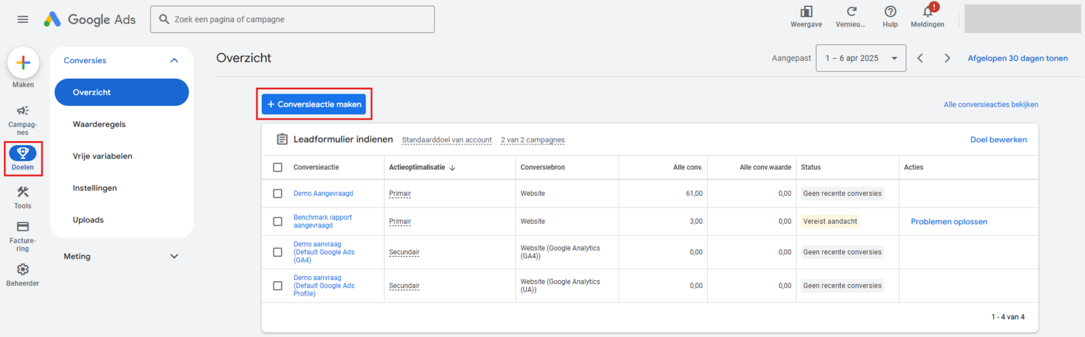
Task: Toggle the select-all header checkbox
Action: [277, 167]
